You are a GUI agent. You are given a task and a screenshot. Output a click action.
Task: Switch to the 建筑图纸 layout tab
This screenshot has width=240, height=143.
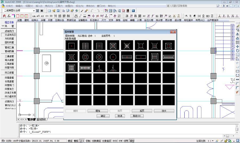[x=41, y=119]
